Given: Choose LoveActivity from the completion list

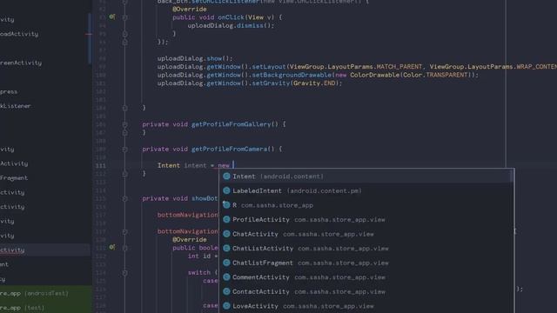Looking at the screenshot, I should click(x=366, y=306).
